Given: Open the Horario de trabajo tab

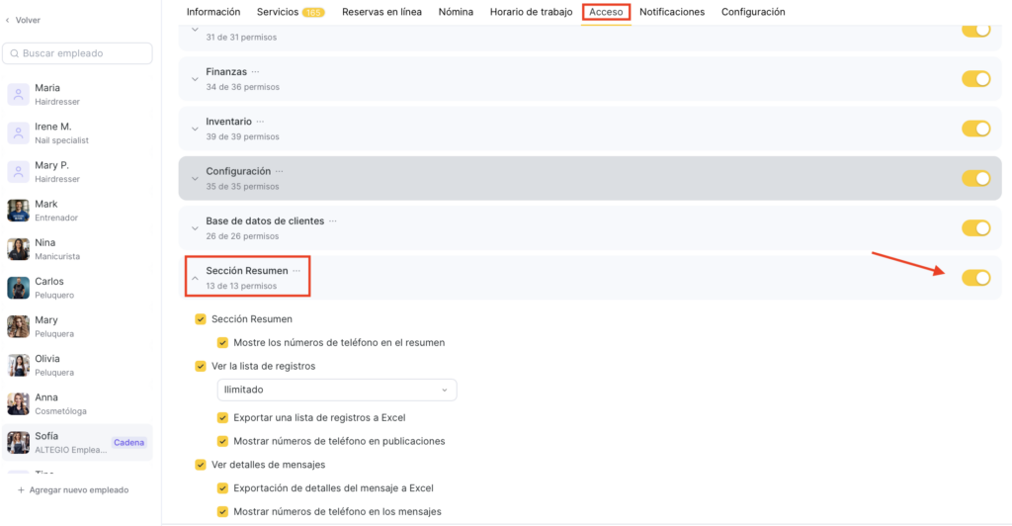Looking at the screenshot, I should click(531, 12).
